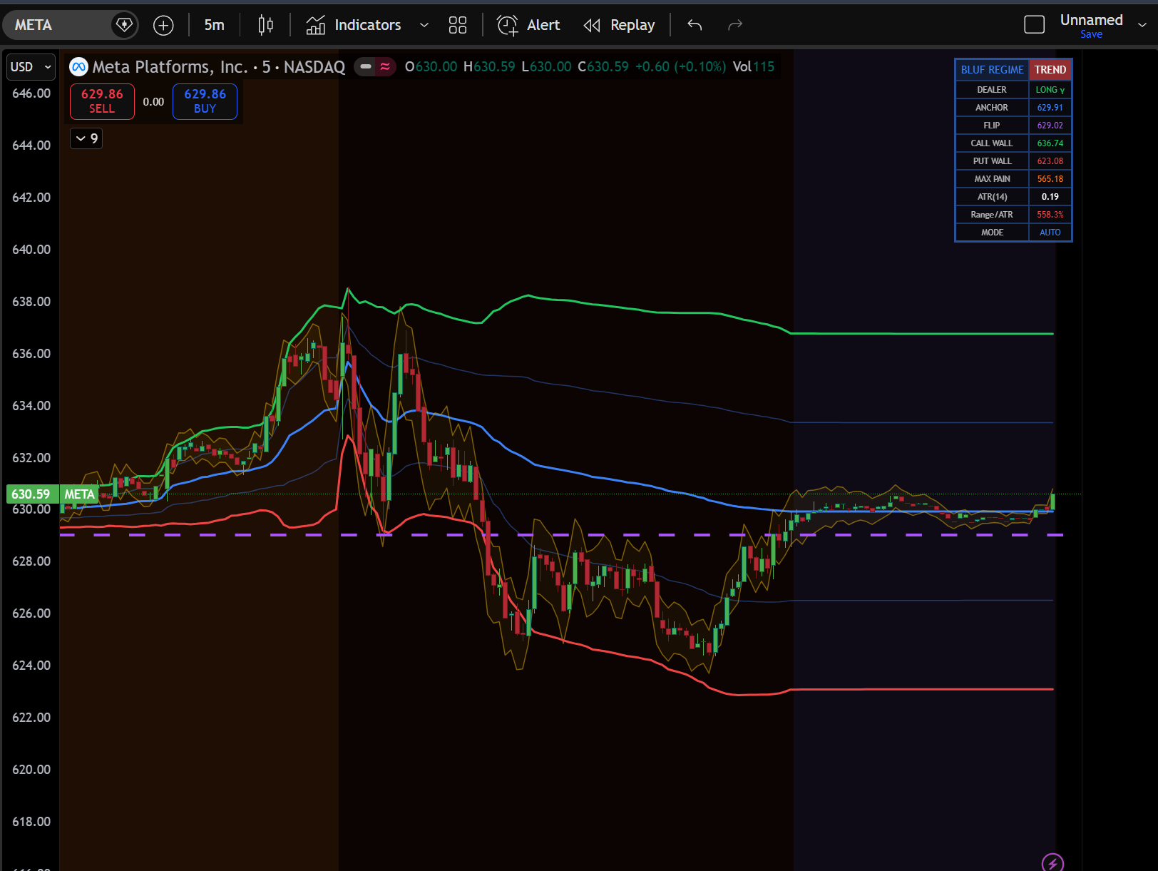
Task: Add a symbol with the plus icon
Action: click(163, 26)
